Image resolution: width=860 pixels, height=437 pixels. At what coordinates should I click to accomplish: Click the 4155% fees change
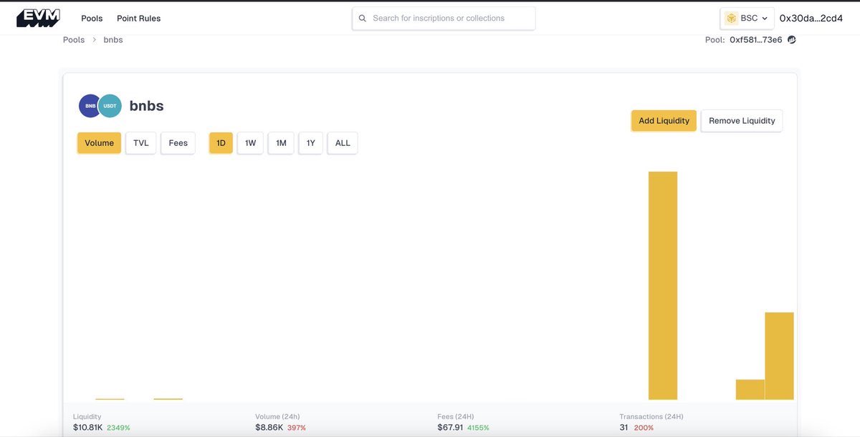coord(479,428)
